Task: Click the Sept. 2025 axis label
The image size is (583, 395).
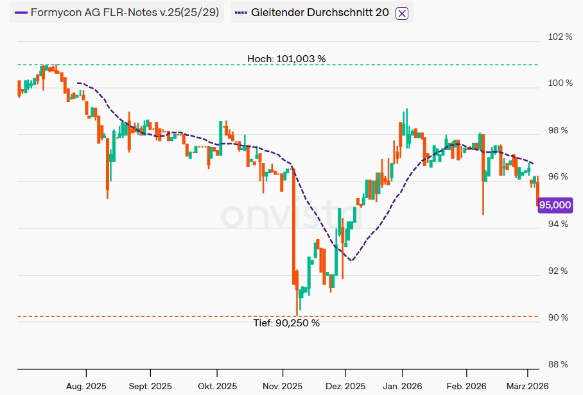Action: (150, 386)
